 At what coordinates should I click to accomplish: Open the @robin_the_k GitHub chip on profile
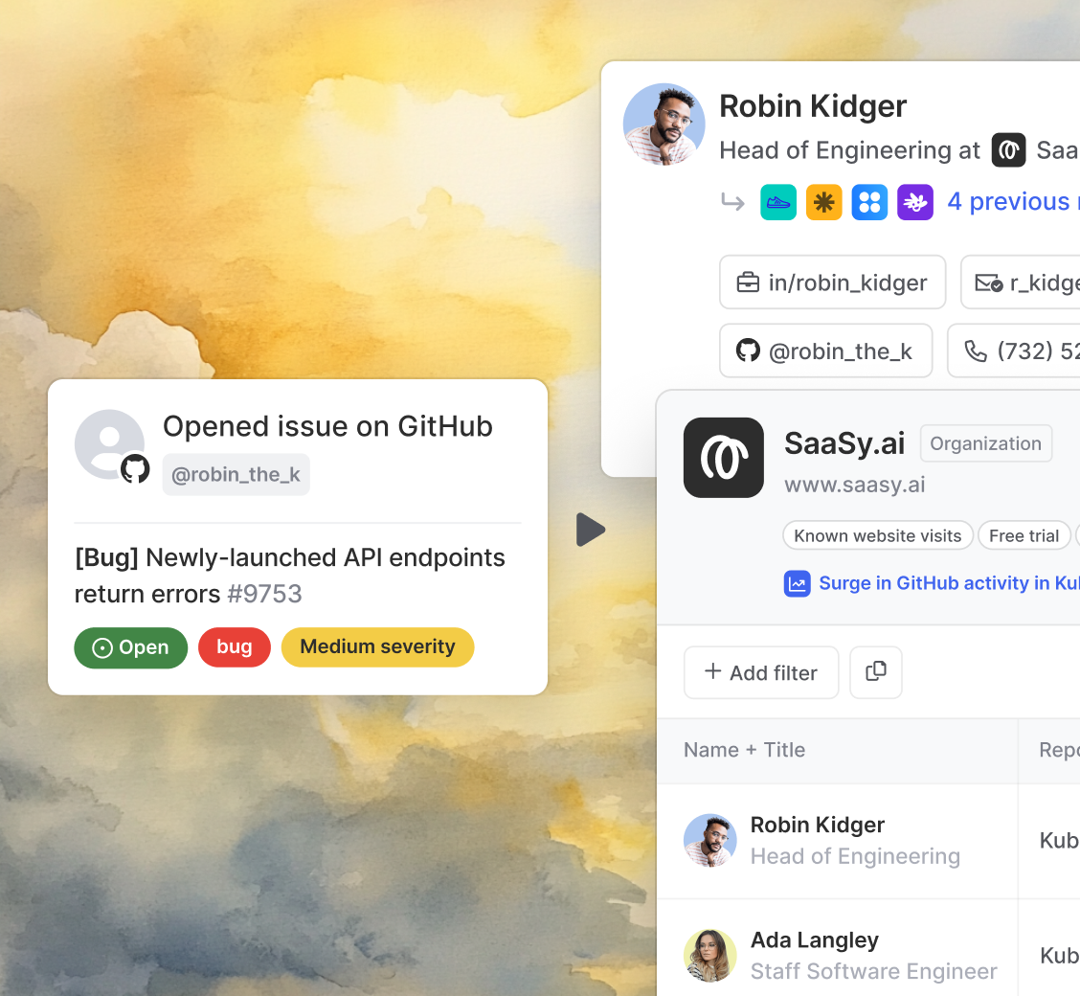click(x=826, y=351)
